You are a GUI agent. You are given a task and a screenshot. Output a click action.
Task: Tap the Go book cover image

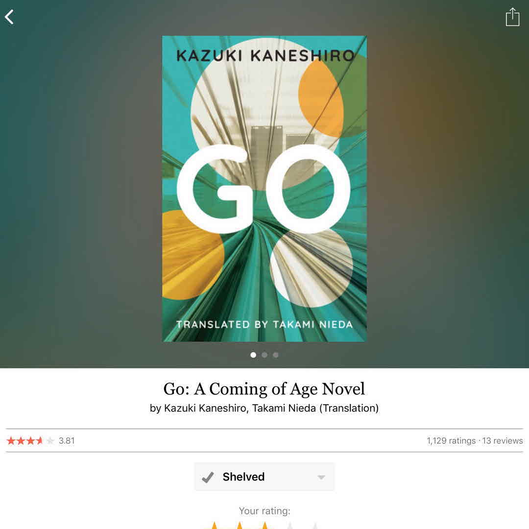(264, 189)
